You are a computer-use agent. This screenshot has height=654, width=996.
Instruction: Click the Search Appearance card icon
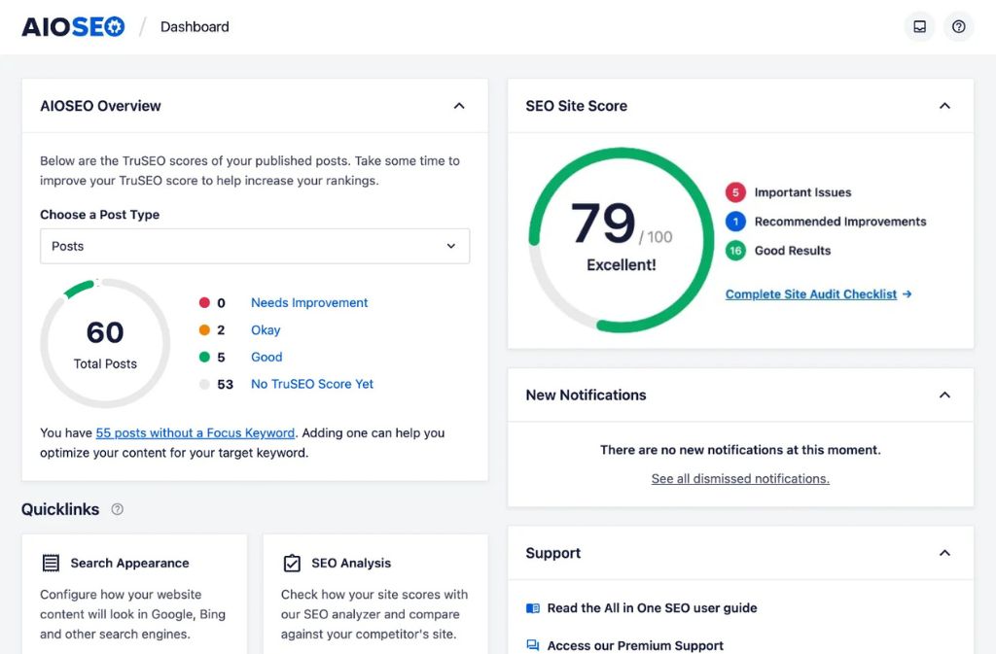point(51,564)
